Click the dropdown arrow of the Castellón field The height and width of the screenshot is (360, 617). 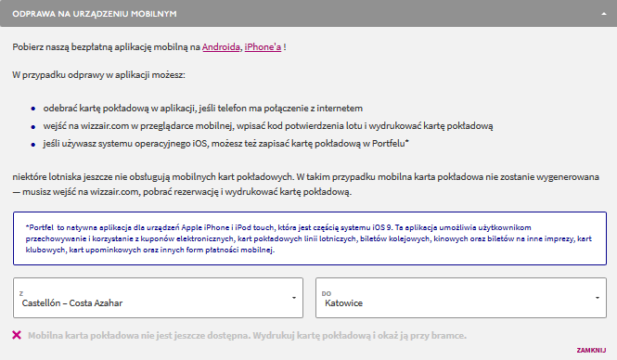[x=294, y=298]
